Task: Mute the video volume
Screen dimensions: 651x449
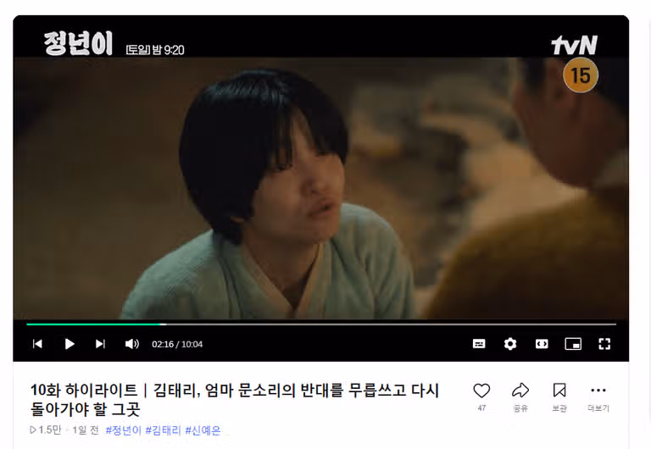Action: [x=132, y=344]
